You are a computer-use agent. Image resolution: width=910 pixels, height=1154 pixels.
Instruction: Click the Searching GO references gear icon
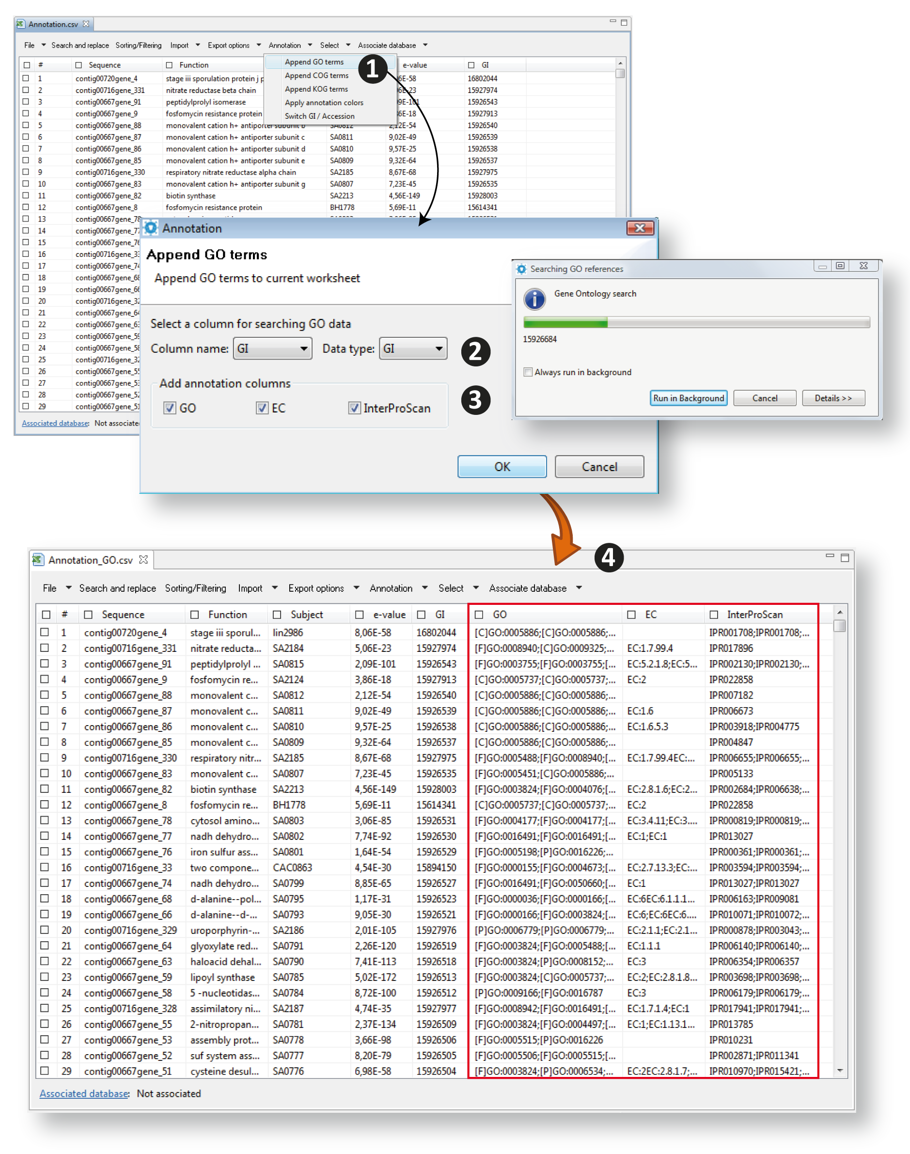coord(521,269)
